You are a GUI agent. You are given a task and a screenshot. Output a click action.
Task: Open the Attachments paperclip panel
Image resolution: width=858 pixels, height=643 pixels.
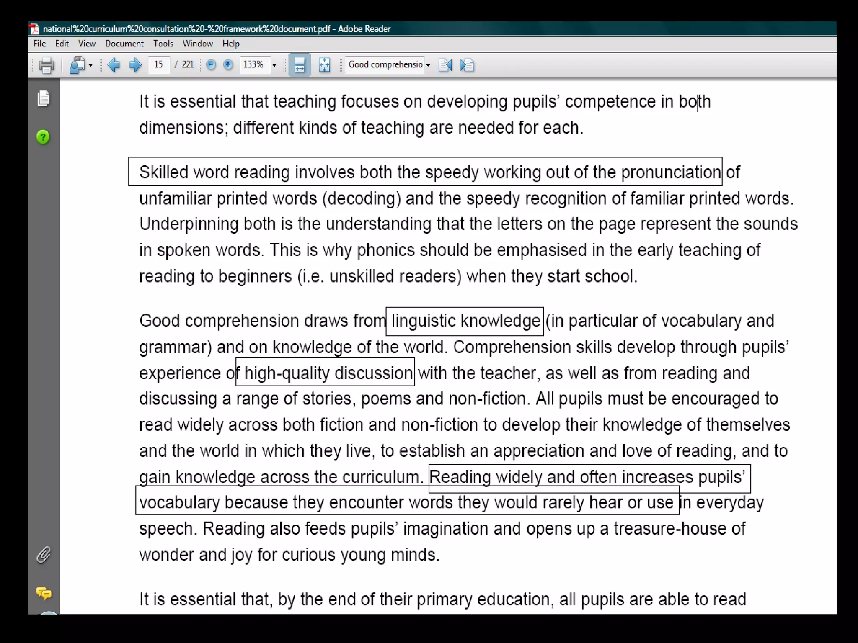click(44, 555)
